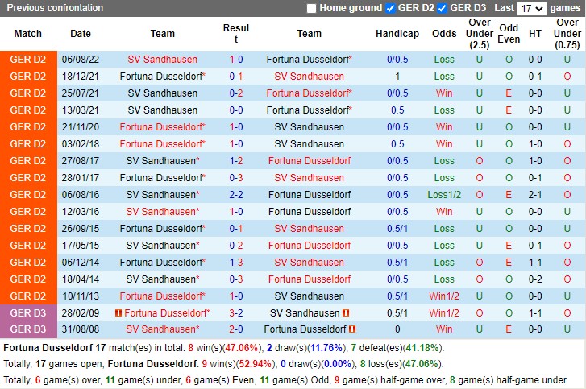Screen dimensions: 586x389
Task: Click the red card icon next to SV Sandhausen on 28/02/09
Action: click(346, 312)
